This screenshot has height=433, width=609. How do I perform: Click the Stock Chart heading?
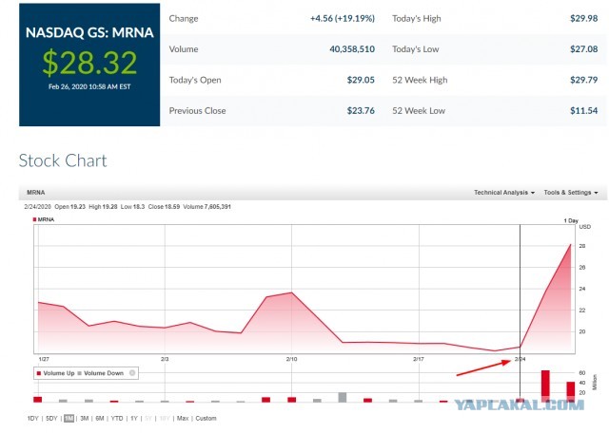click(63, 160)
